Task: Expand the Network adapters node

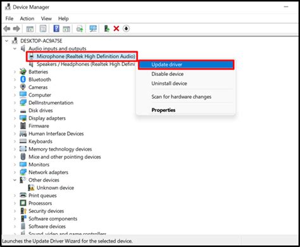Action: [15, 172]
